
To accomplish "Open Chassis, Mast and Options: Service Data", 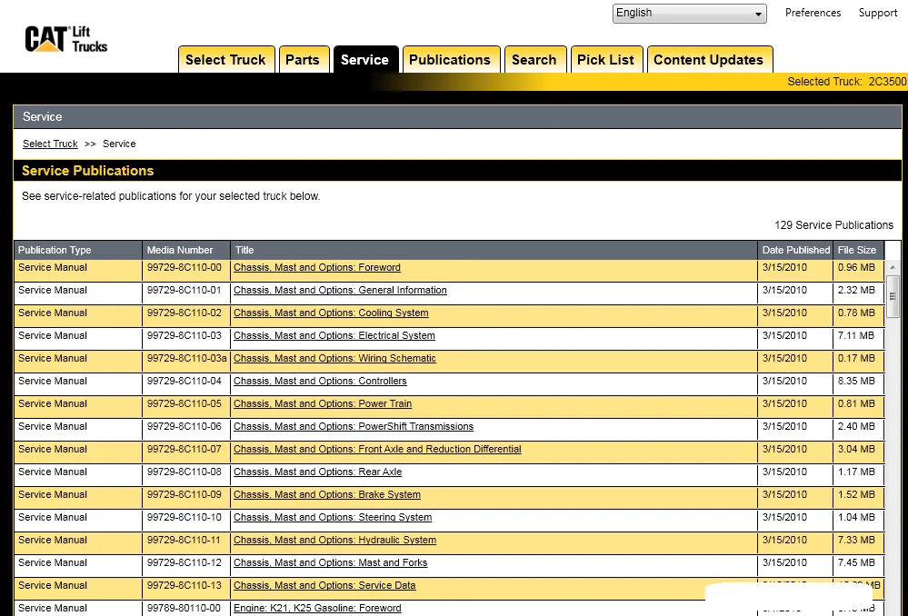I will (x=324, y=585).
